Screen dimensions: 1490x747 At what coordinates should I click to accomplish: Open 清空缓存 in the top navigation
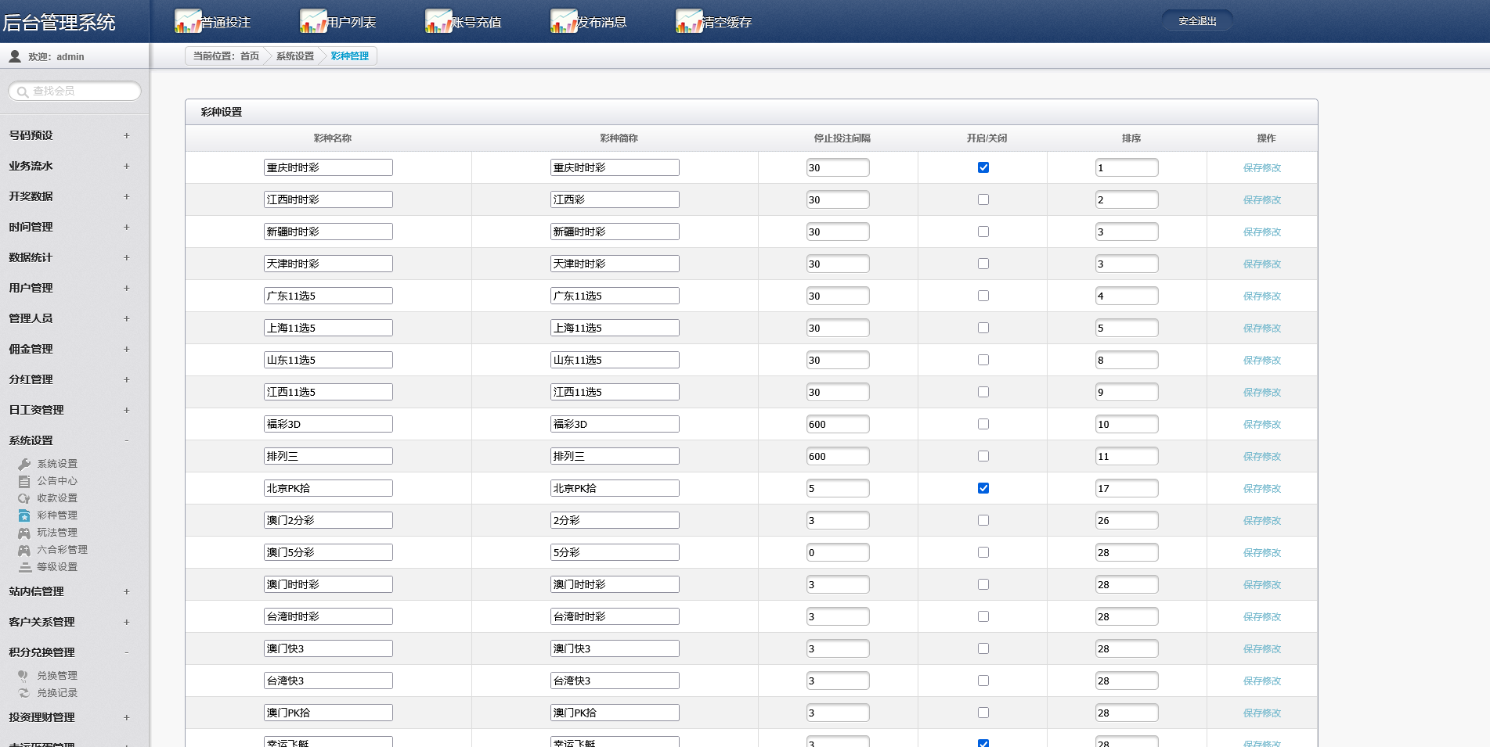727,23
